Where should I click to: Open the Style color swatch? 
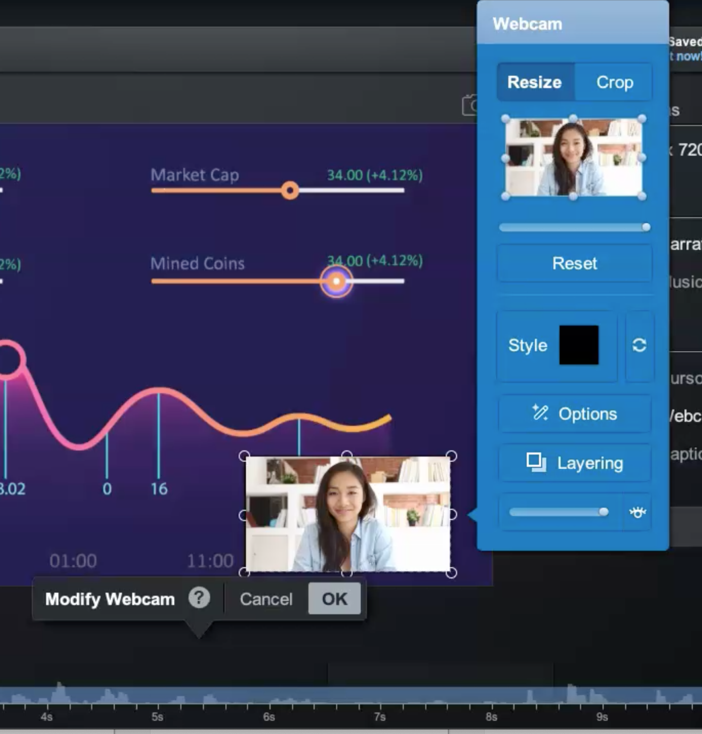pos(579,345)
